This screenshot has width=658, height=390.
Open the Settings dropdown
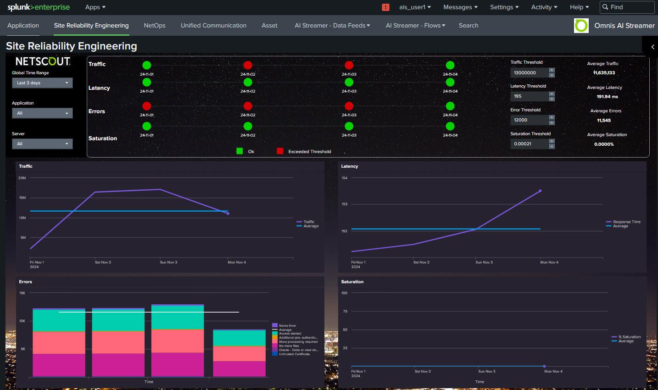(504, 7)
